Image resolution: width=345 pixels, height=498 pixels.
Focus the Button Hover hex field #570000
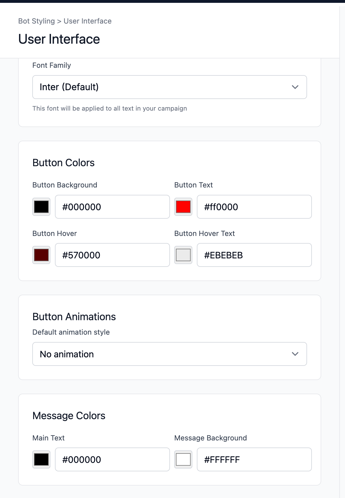point(112,255)
